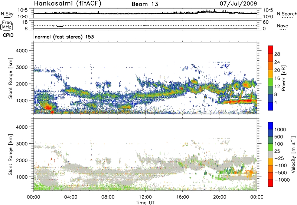Click the dotted line sample under 'Nave'
The width and height of the screenshot is (297, 205).
pyautogui.click(x=283, y=30)
